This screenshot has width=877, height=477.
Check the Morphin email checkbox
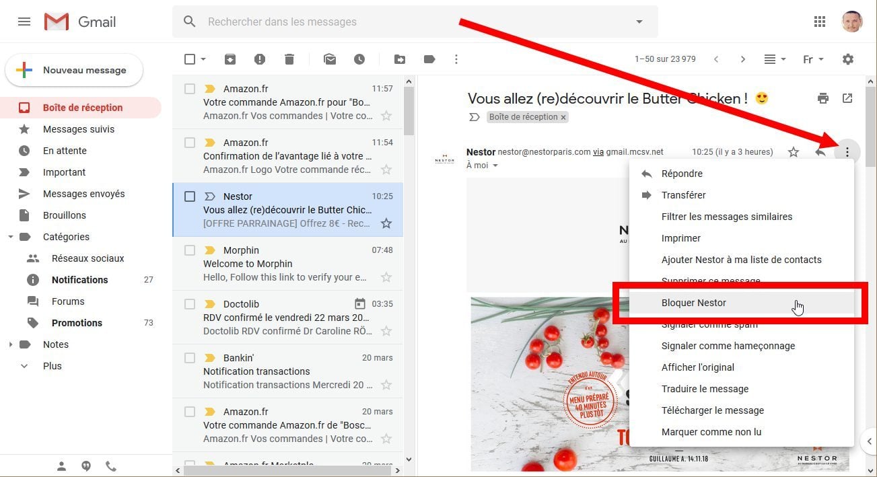(x=190, y=250)
